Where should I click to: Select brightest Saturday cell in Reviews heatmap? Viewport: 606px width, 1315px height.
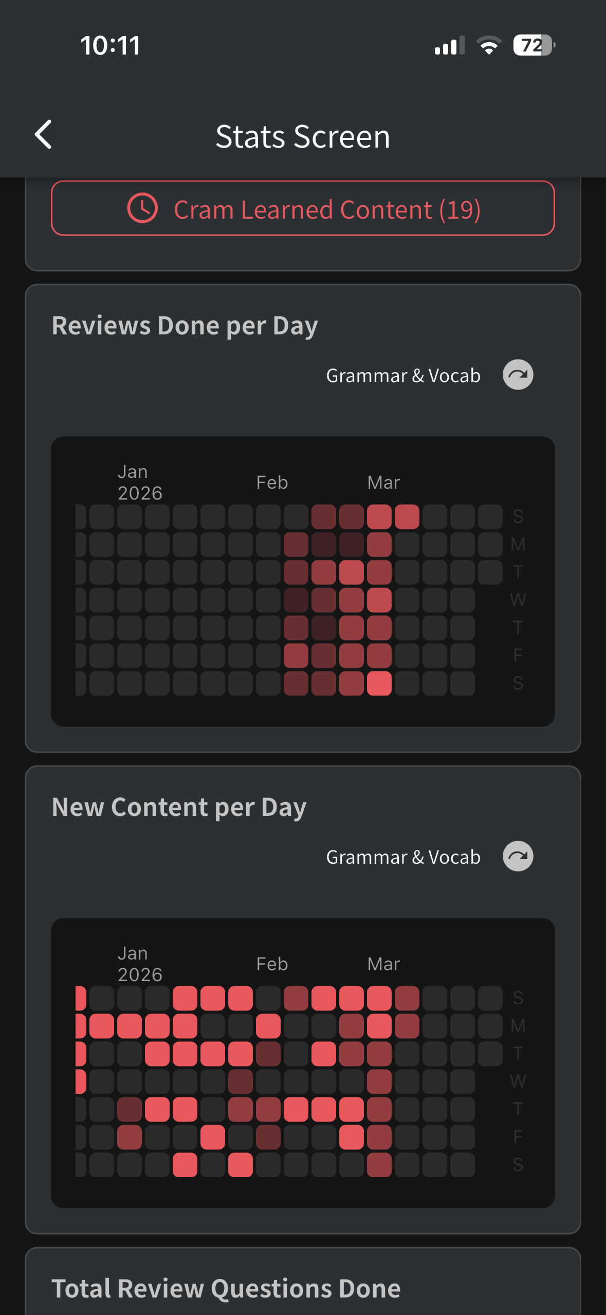pyautogui.click(x=379, y=683)
